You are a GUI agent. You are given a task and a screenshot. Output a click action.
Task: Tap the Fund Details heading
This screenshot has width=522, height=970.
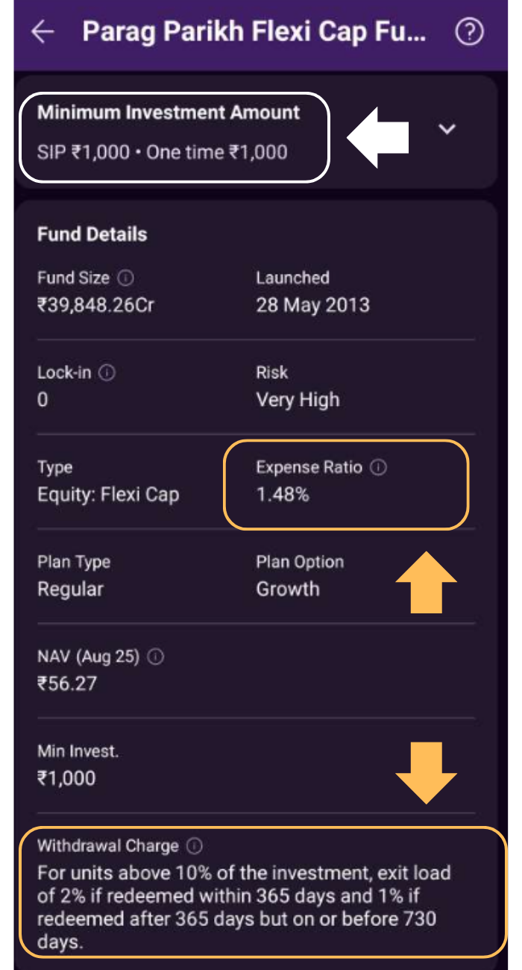tap(92, 234)
